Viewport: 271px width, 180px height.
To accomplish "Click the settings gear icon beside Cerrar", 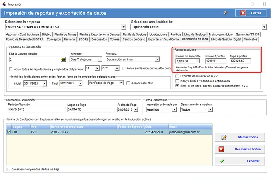I will pyautogui.click(x=226, y=13).
